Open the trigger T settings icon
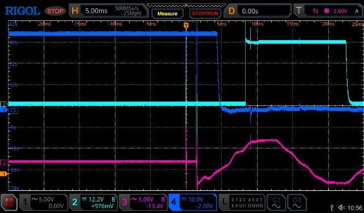Image resolution: width=364 pixels, height=213 pixels. tap(299, 11)
